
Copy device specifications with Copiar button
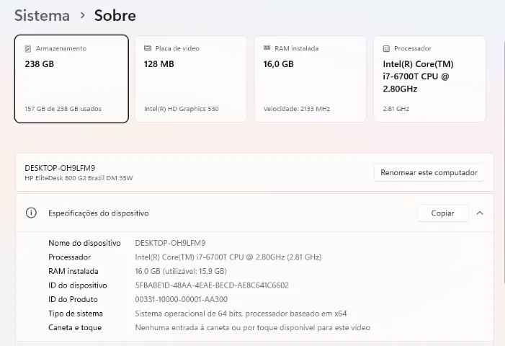click(442, 213)
